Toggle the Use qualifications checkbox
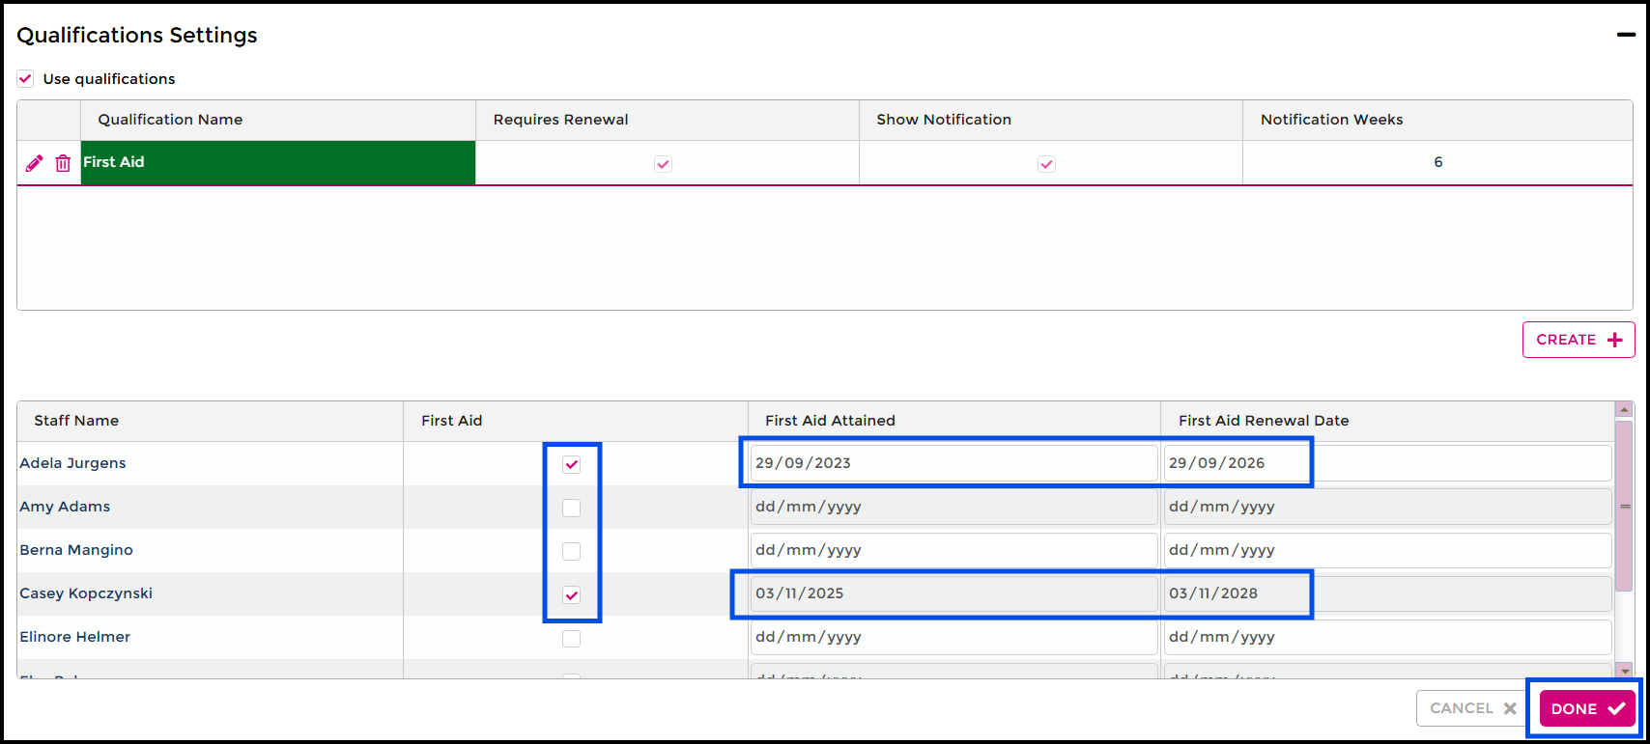Image resolution: width=1650 pixels, height=744 pixels. pos(26,79)
